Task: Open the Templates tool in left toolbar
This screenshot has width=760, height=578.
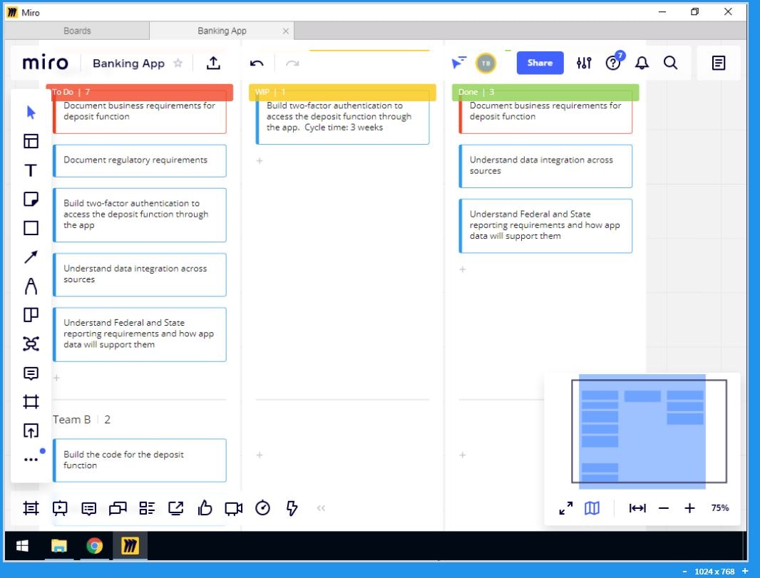Action: click(31, 141)
